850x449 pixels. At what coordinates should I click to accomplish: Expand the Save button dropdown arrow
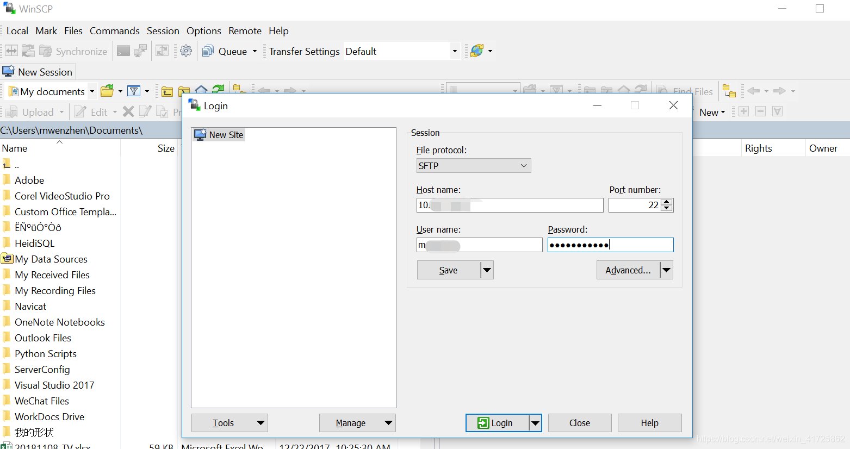coord(487,270)
